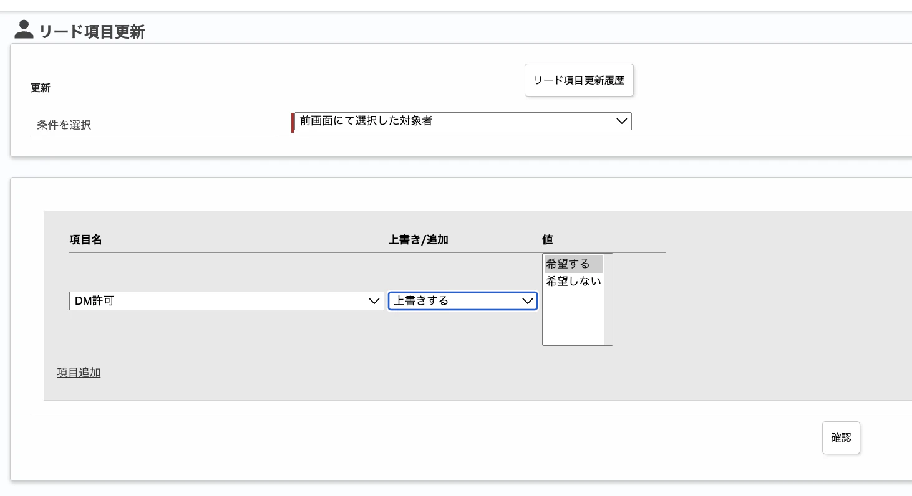The image size is (912, 496).
Task: Click the 値 column header
Action: 548,239
